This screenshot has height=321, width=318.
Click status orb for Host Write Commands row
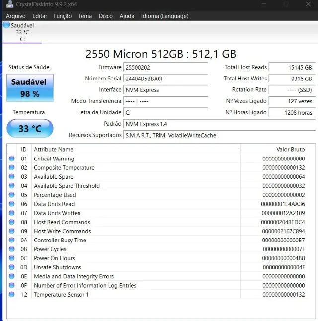(12, 231)
